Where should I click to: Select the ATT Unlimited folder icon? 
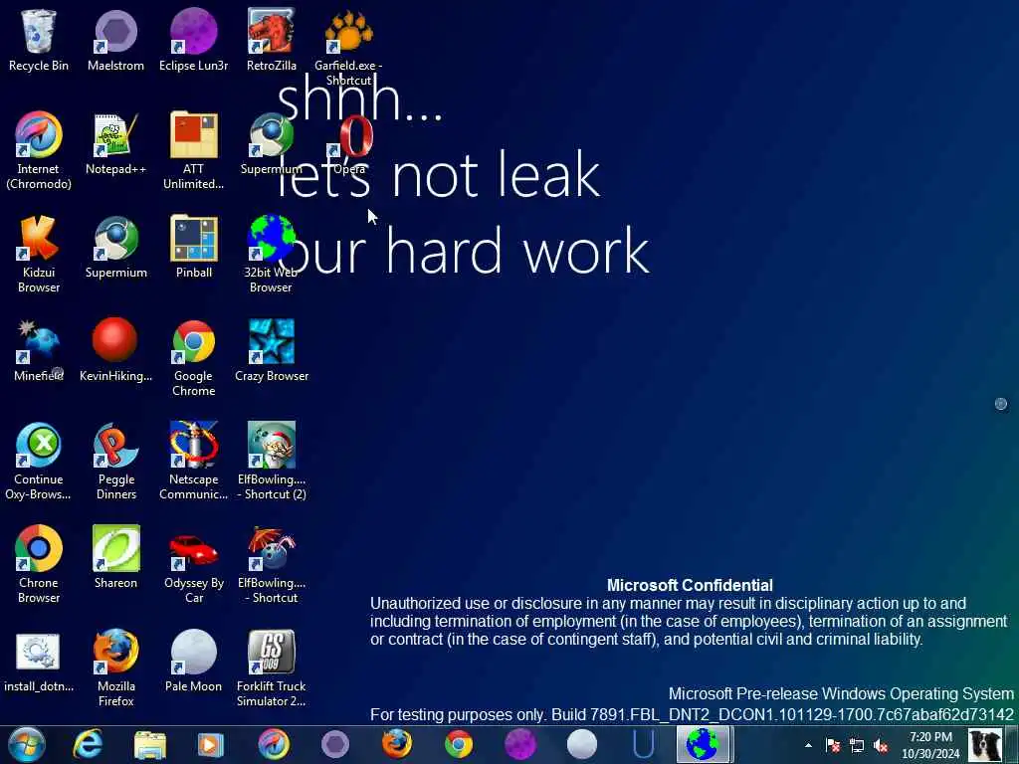[x=194, y=151]
